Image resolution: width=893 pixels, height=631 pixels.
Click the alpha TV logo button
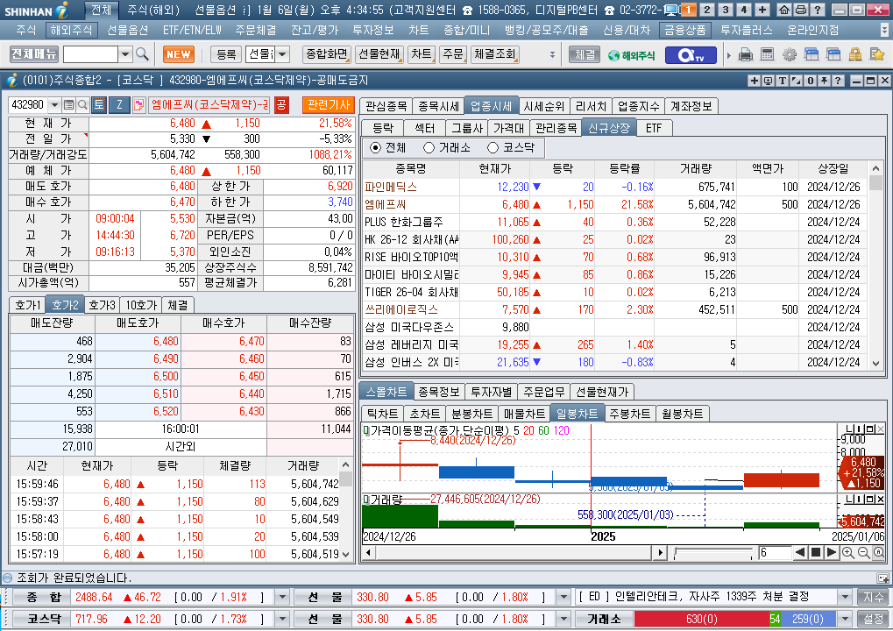[691, 55]
